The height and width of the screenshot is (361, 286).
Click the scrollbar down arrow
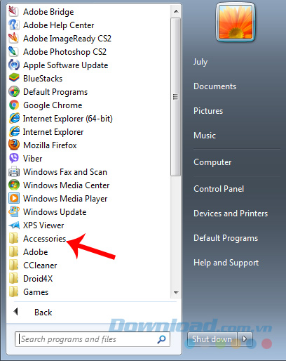176,292
